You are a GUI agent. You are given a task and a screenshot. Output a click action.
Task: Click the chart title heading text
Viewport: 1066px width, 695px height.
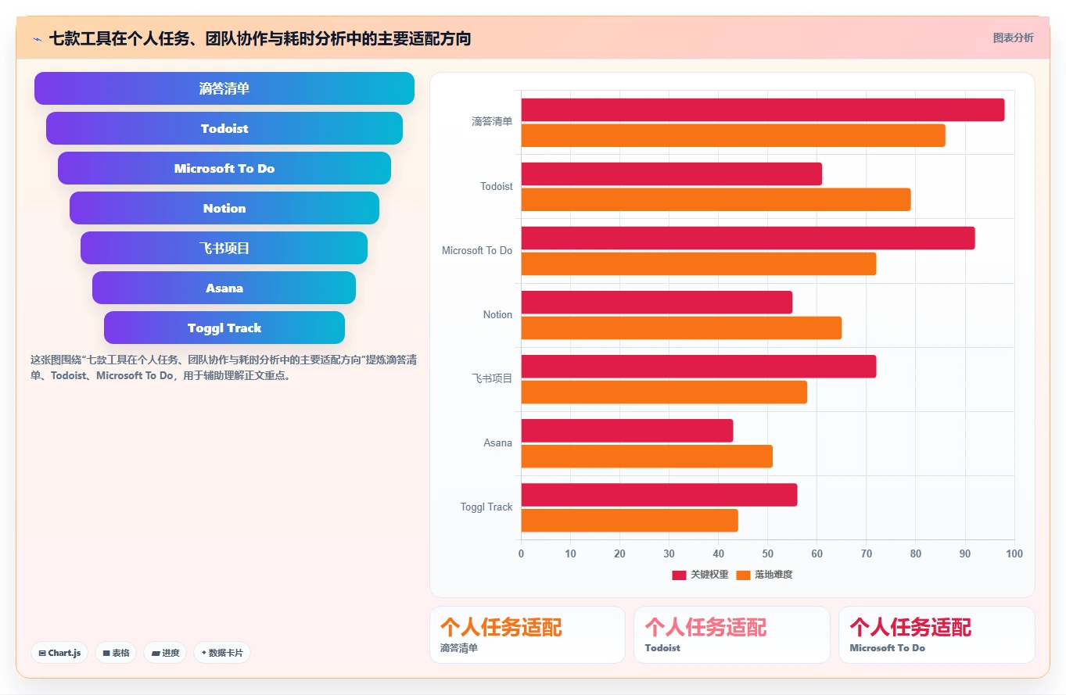click(260, 38)
